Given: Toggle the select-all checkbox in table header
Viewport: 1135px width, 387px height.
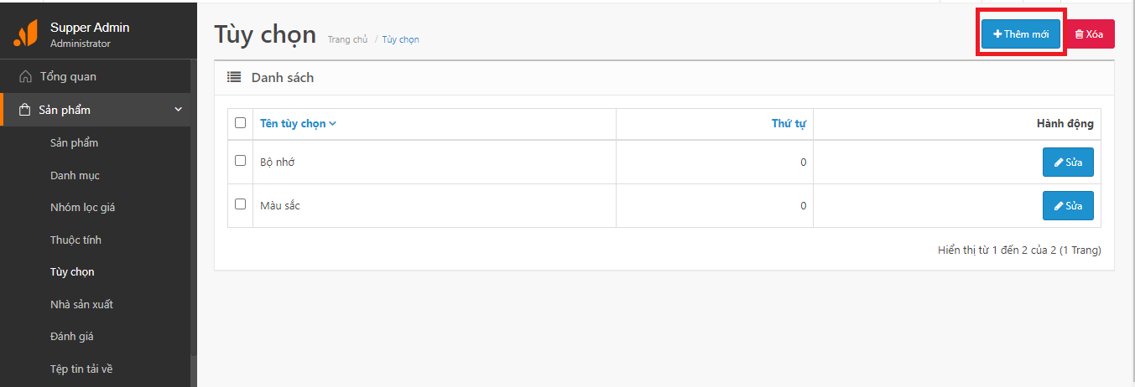Looking at the screenshot, I should (x=240, y=123).
